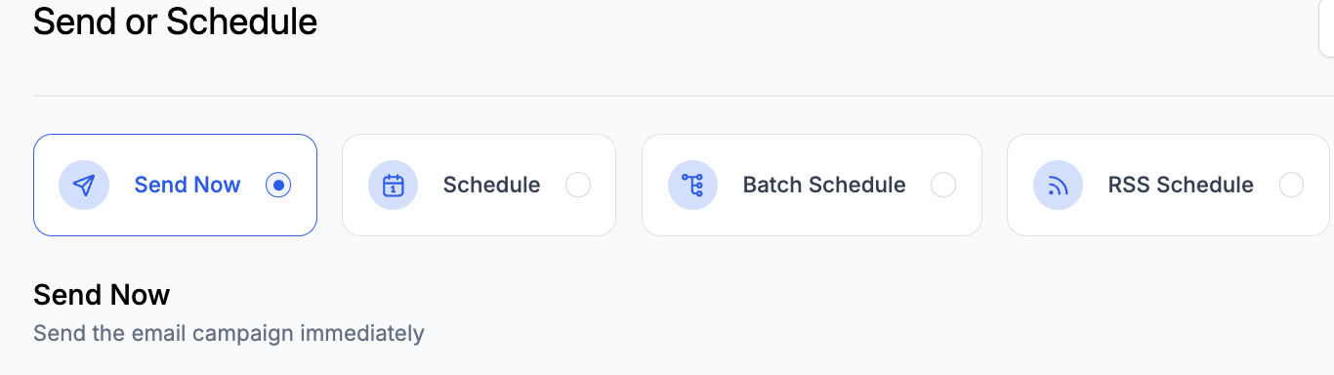This screenshot has height=375, width=1334.
Task: Tick the RSS Schedule radio button
Action: click(x=1291, y=185)
